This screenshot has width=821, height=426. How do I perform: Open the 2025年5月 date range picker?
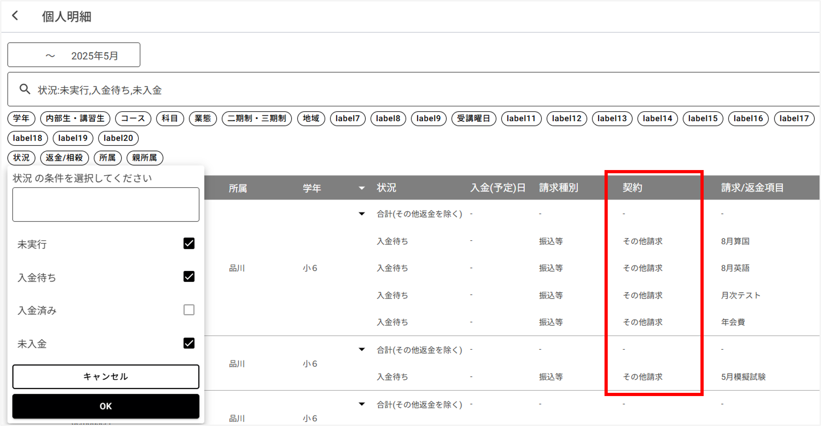74,55
